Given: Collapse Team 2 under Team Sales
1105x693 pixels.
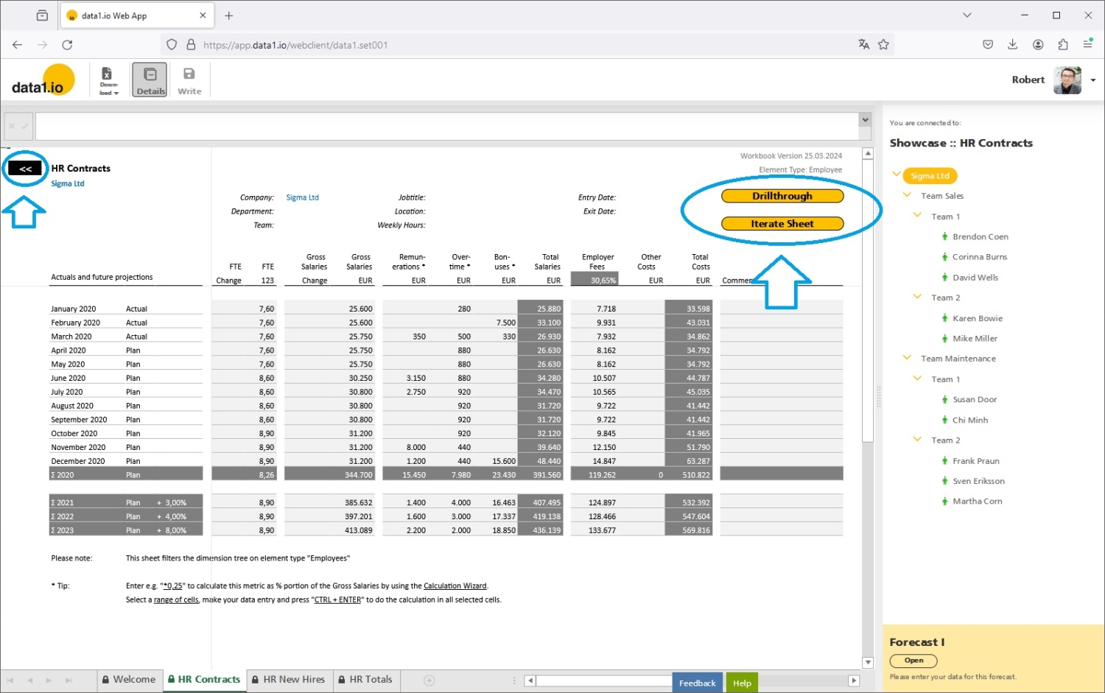Looking at the screenshot, I should (x=917, y=297).
